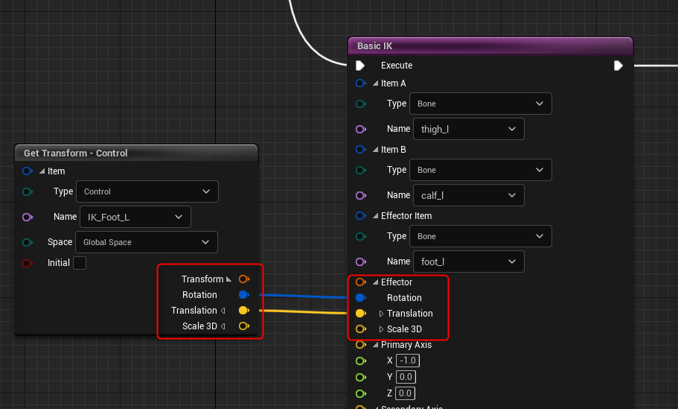Click the red Initial pin
Screen dimensions: 678x409
coord(28,263)
